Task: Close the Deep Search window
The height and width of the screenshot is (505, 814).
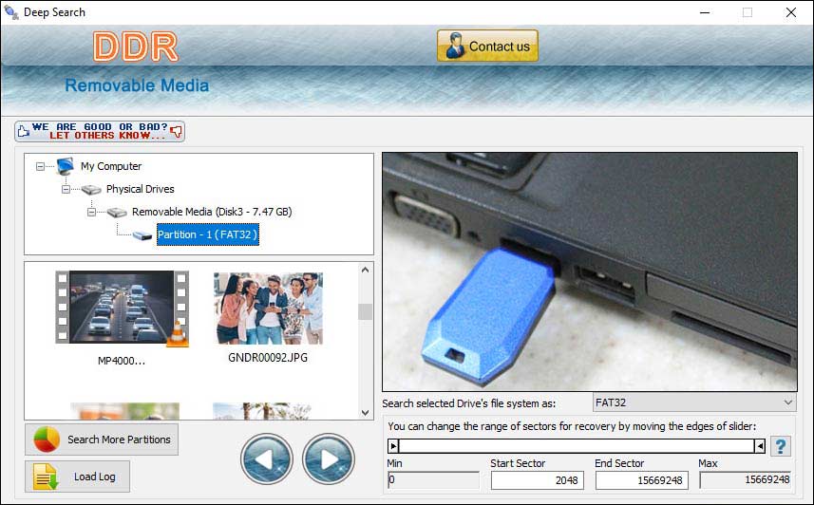Action: tap(790, 12)
